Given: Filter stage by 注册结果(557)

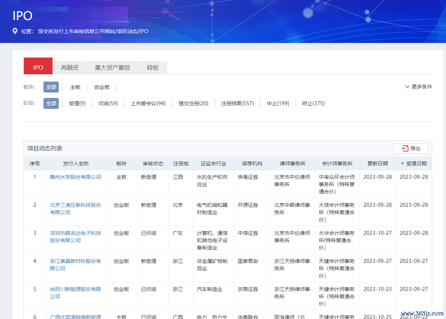Looking at the screenshot, I should click(238, 103).
